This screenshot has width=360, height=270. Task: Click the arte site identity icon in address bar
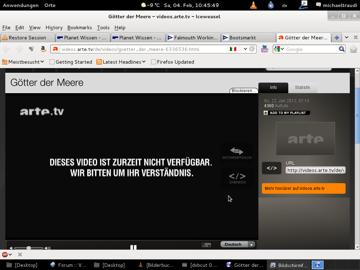click(x=55, y=49)
